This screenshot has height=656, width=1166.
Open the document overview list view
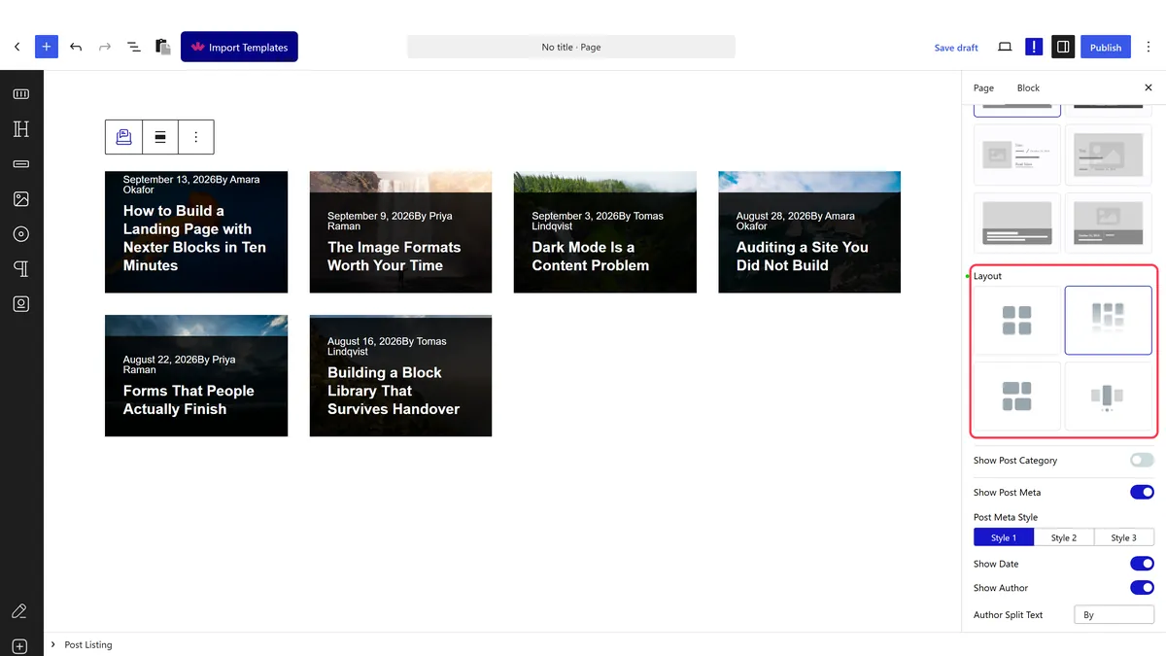(x=134, y=47)
